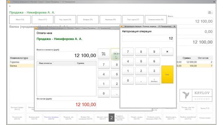Click Получить вес (Ctrl+F2) button
Viewport: 223px width, 125px height.
click(x=17, y=118)
